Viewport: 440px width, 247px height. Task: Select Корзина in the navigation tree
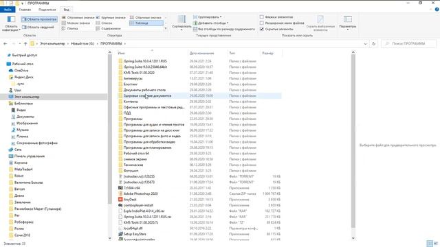click(21, 163)
